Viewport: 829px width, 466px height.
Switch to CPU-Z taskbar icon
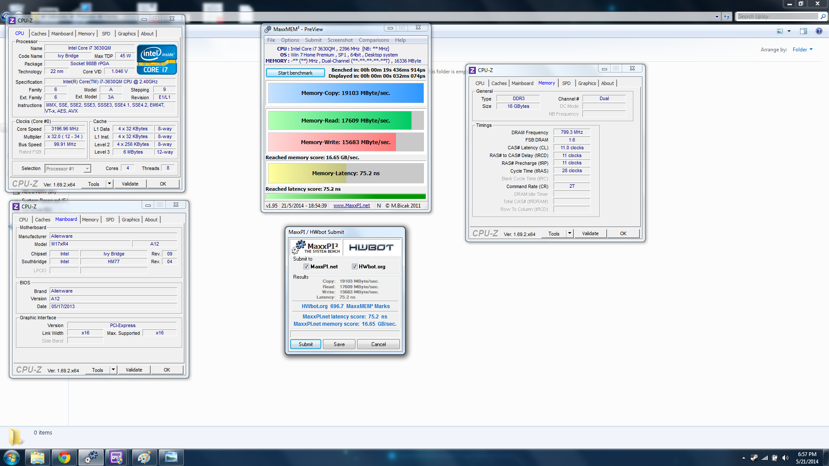116,457
